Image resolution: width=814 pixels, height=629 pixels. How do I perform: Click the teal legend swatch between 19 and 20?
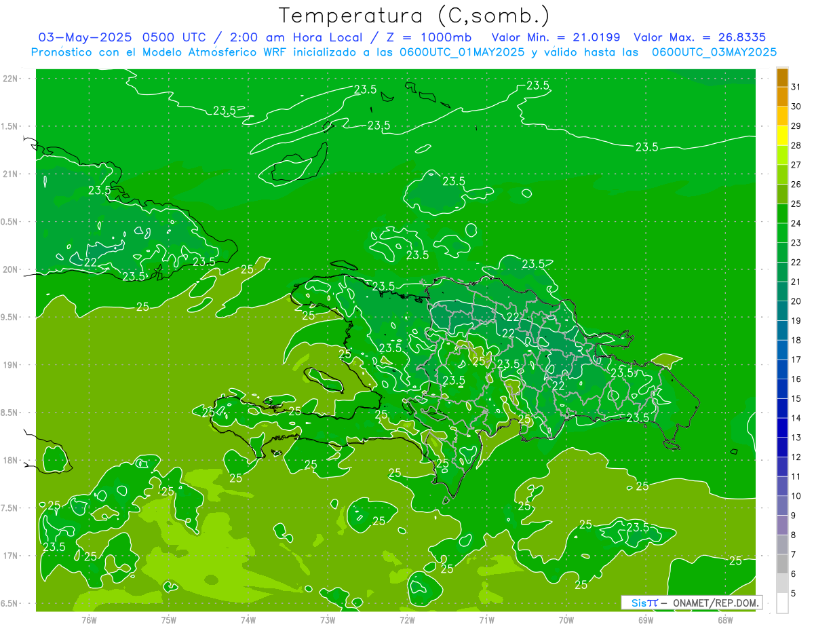pyautogui.click(x=783, y=311)
